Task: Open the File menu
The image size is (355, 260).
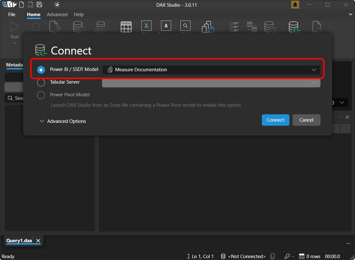Action: coord(12,15)
